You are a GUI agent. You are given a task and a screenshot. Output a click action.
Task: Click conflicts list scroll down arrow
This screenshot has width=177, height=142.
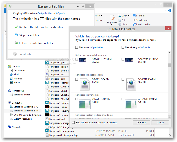pyautogui.click(x=169, y=117)
